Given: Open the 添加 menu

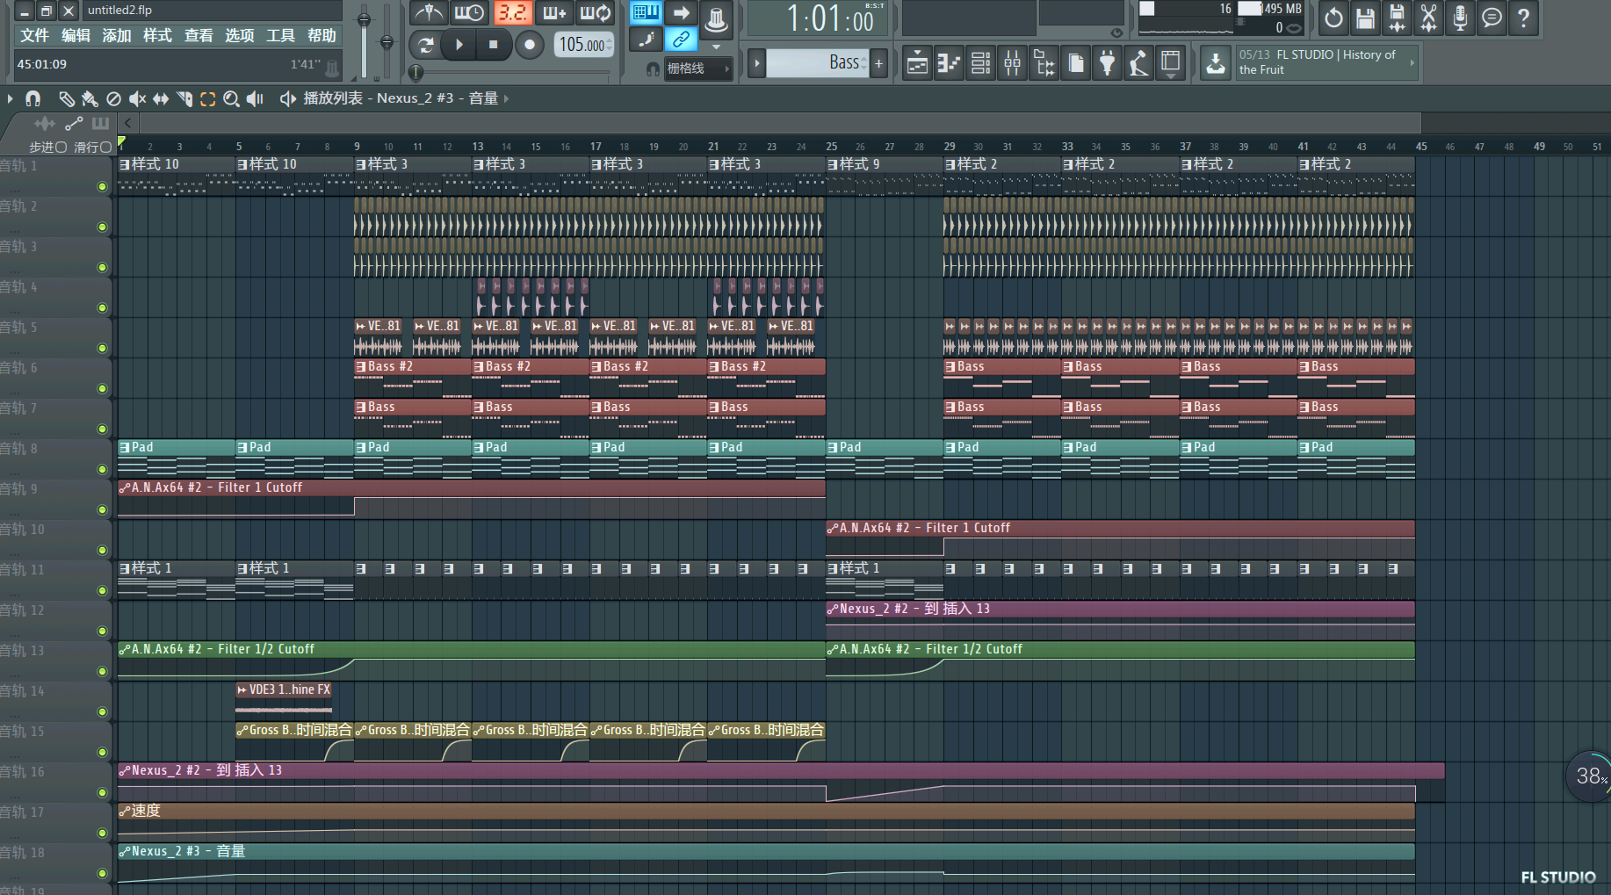Looking at the screenshot, I should pyautogui.click(x=116, y=35).
